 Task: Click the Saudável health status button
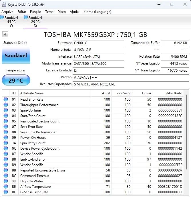coord(16,55)
